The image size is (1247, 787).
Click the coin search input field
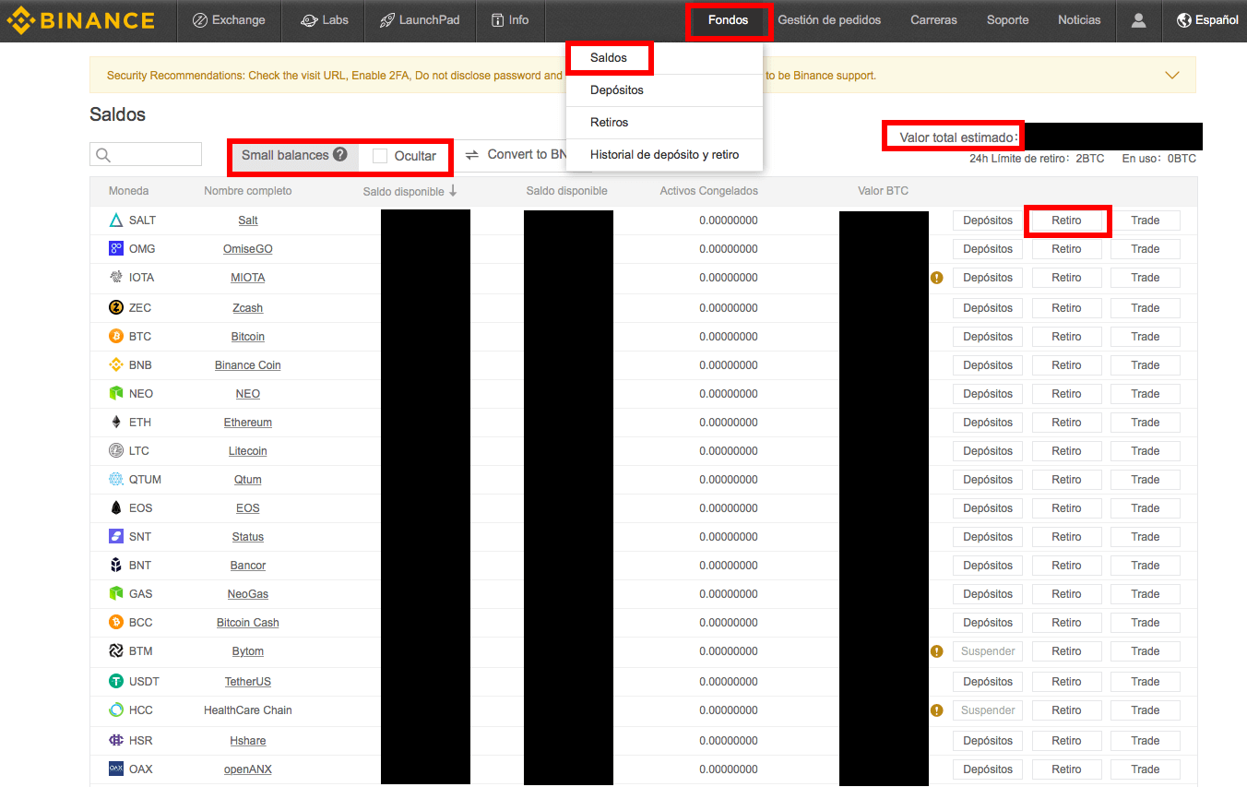[x=146, y=154]
